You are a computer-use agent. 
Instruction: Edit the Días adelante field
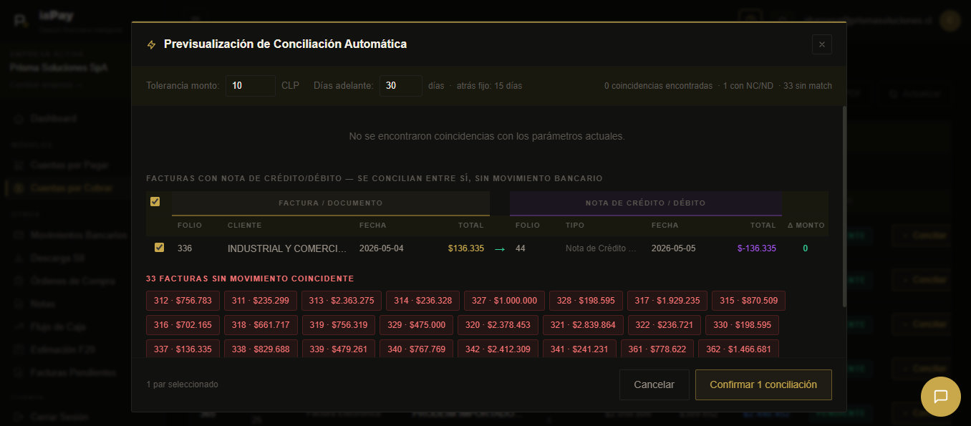click(x=401, y=85)
